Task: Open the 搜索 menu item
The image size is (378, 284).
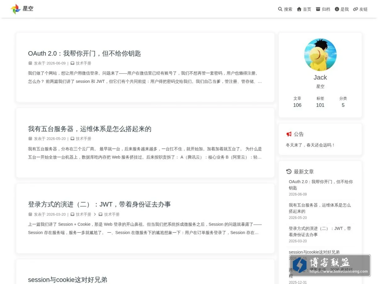Action: point(288,9)
